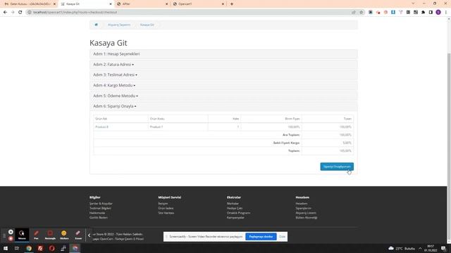Switch to the Kasaya Git browser tab

86,4
